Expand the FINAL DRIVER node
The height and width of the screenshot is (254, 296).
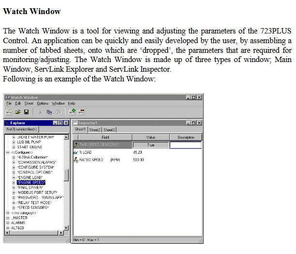coord(14,188)
